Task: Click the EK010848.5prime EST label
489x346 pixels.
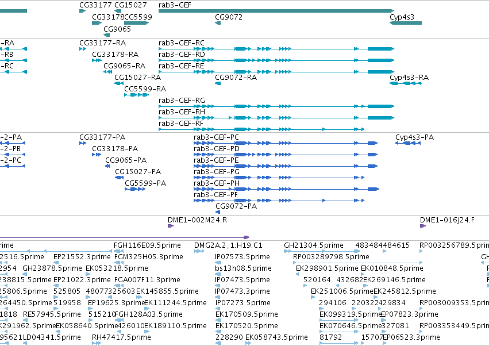Action: 392,268
